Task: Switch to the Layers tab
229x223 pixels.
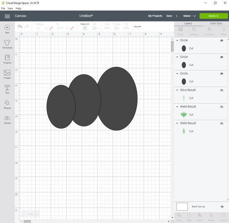Action: [x=188, y=24]
